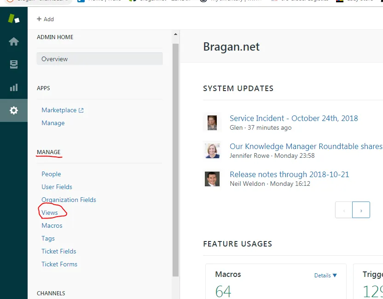
Task: Open User Fields settings
Action: (x=57, y=187)
